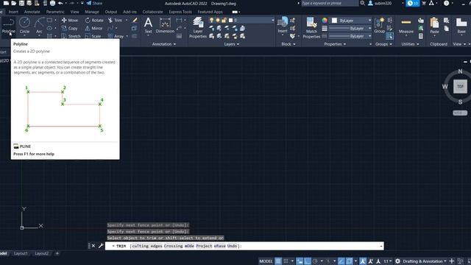Click the Undo arrow

(60, 3)
